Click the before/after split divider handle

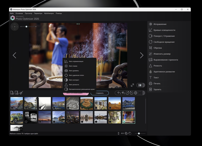tap(78, 24)
